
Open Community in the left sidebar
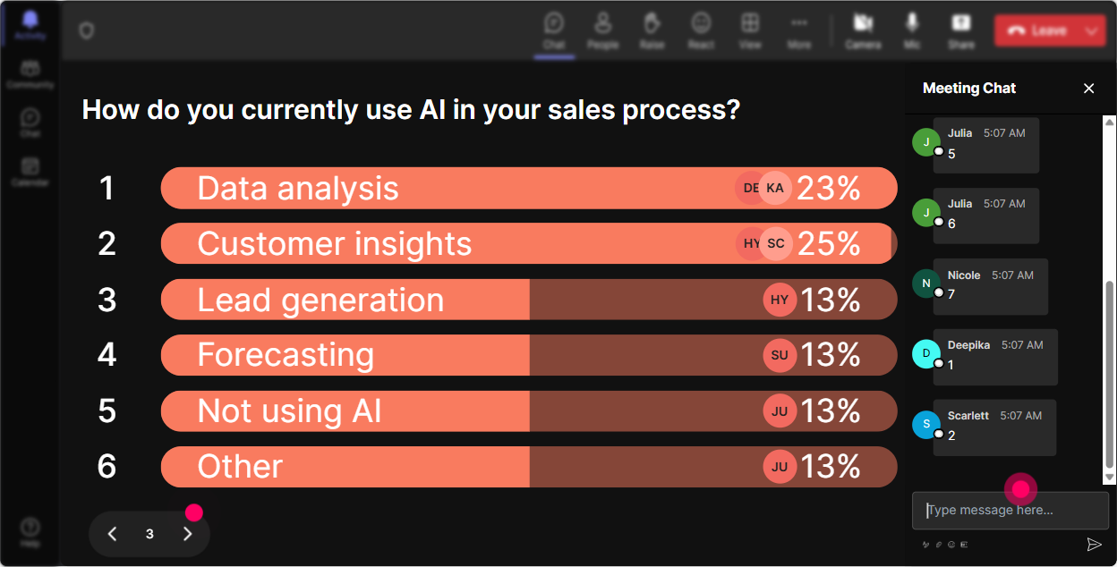tap(30, 73)
